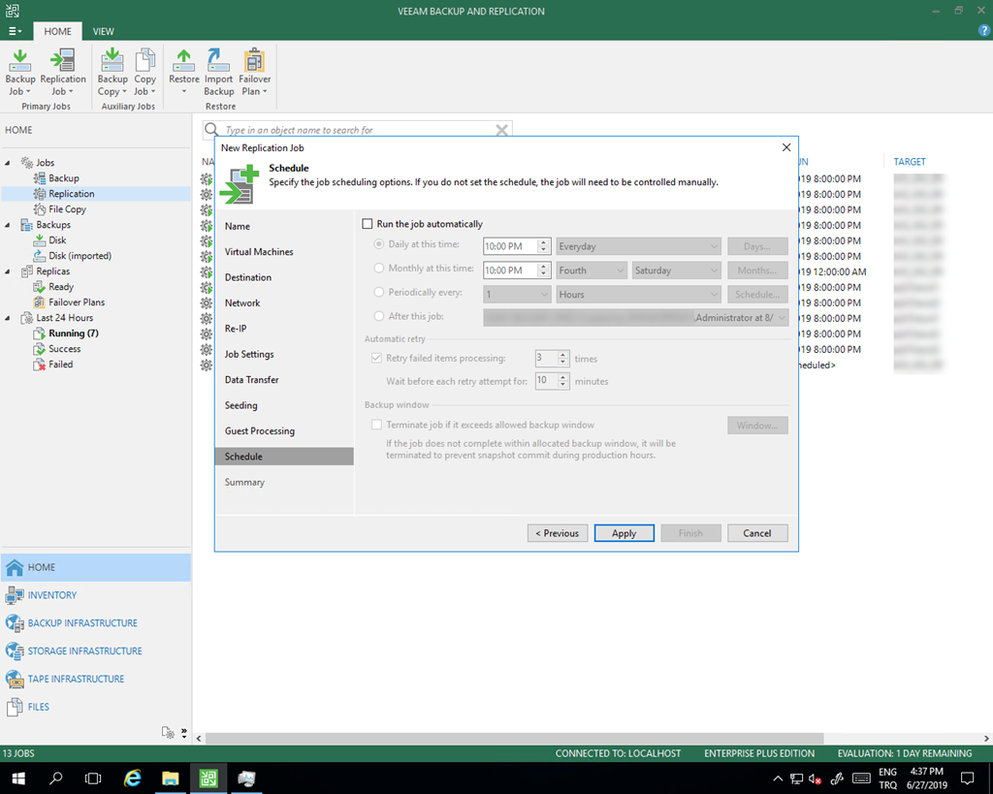Image resolution: width=993 pixels, height=794 pixels.
Task: Click the retry count stepper field
Action: 552,359
